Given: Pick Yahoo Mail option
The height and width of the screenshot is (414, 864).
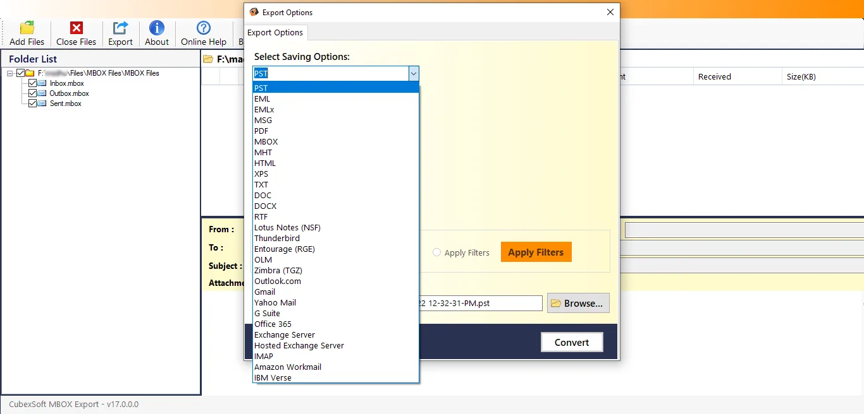Looking at the screenshot, I should click(336, 302).
